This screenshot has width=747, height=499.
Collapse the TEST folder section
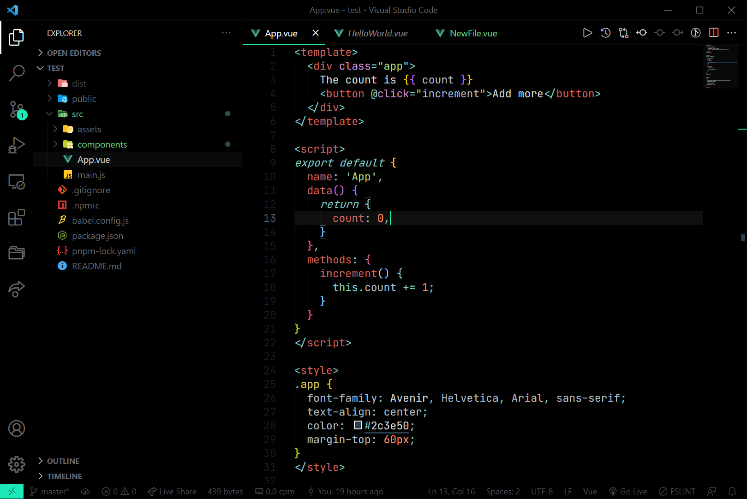[55, 68]
